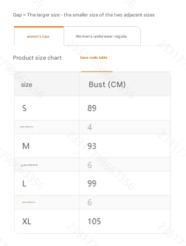Viewport: 186px width, 246px height.
Task: Select the XL size row
Action: point(92,221)
